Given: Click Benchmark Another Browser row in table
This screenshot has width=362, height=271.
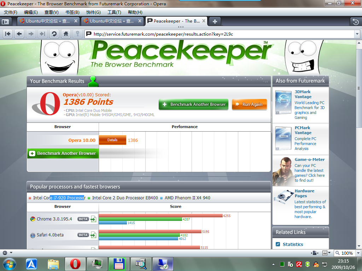Looking at the screenshot, I should 63,153.
